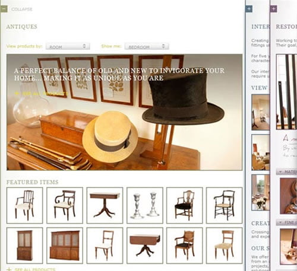Image resolution: width=297 pixels, height=271 pixels.
Task: Open the carved wood detail thumbnail
Action: (x=288, y=196)
